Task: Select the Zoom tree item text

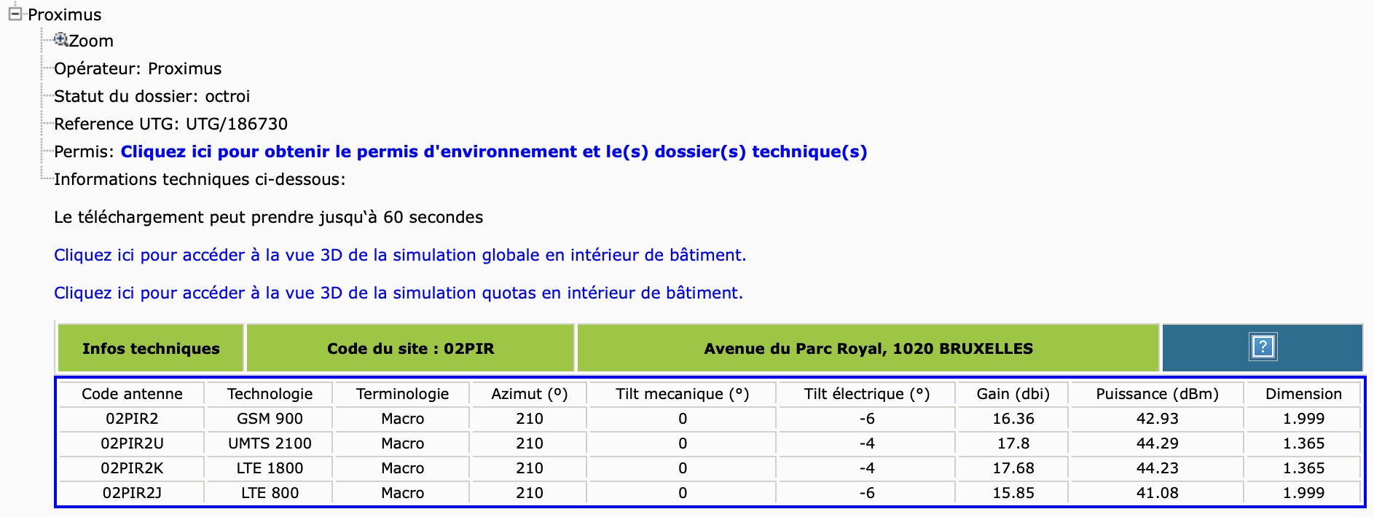Action: coord(91,41)
